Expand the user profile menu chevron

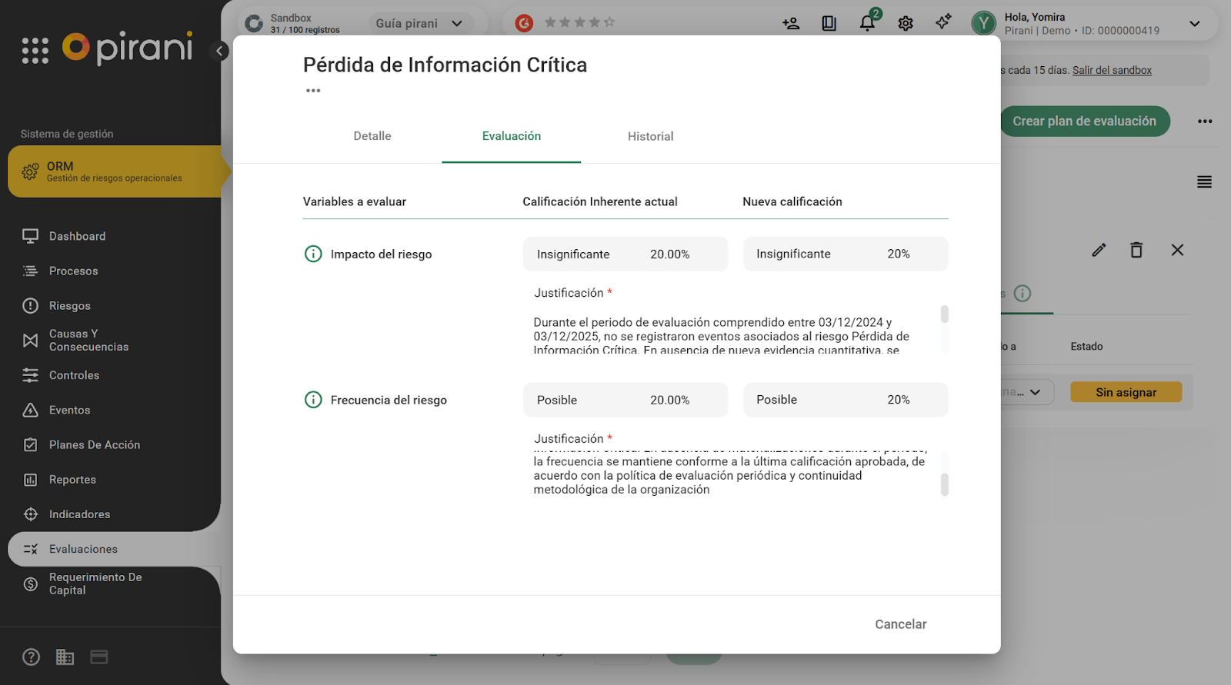tap(1194, 23)
